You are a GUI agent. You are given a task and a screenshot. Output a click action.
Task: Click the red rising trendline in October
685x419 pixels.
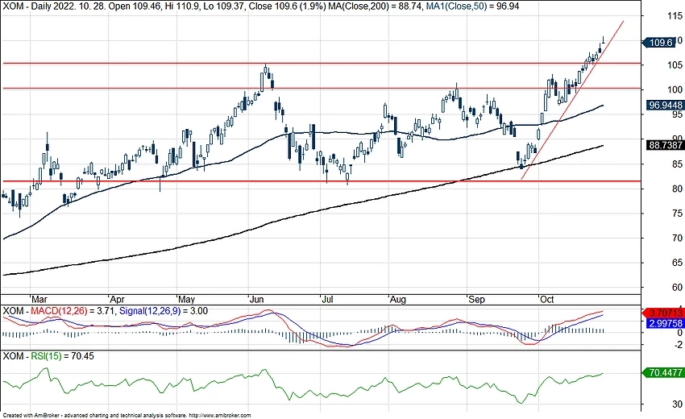[x=572, y=100]
